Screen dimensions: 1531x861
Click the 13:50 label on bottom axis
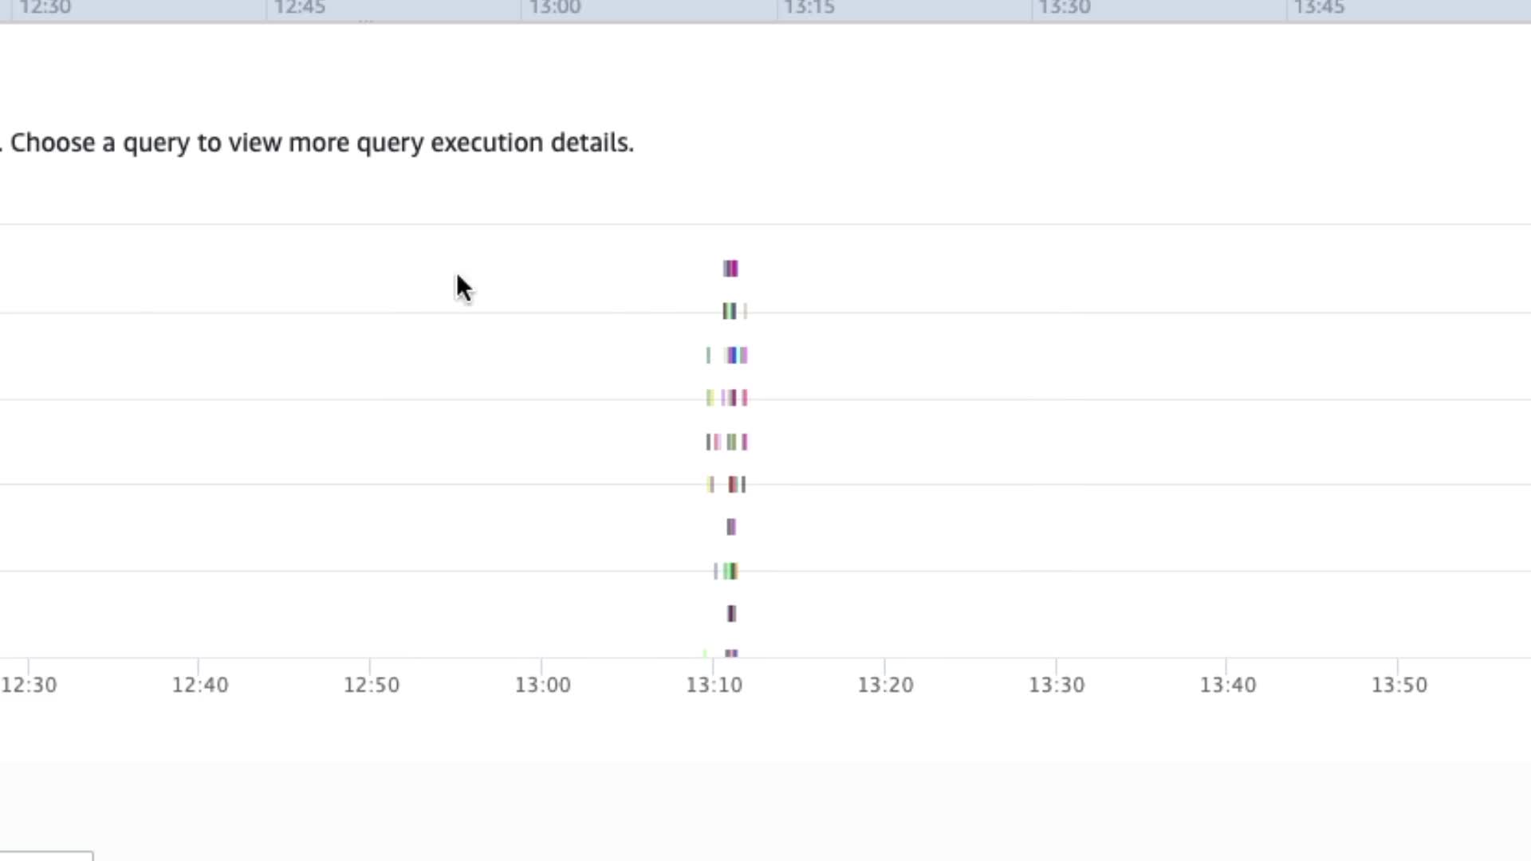click(x=1399, y=685)
